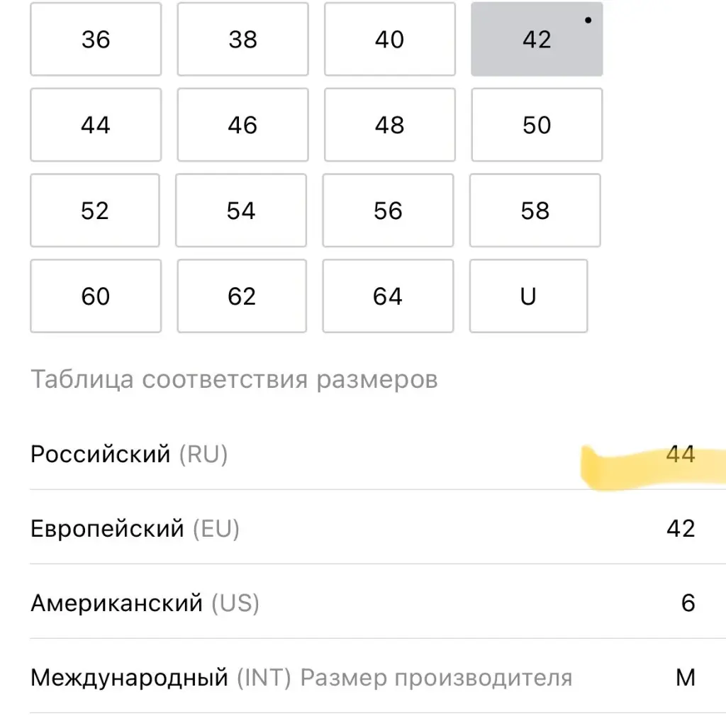This screenshot has width=726, height=726.
Task: Choose size 60
Action: (96, 296)
